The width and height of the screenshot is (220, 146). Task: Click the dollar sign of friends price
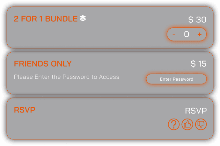click(193, 64)
